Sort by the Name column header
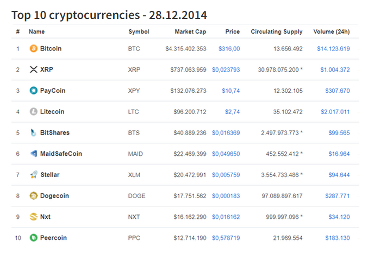374x253 pixels. (x=37, y=31)
